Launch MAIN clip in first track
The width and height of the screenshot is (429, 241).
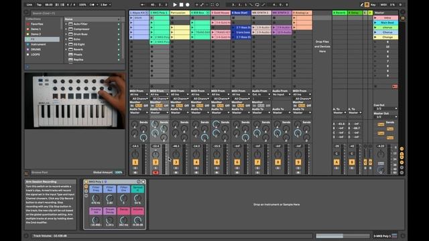[131, 18]
